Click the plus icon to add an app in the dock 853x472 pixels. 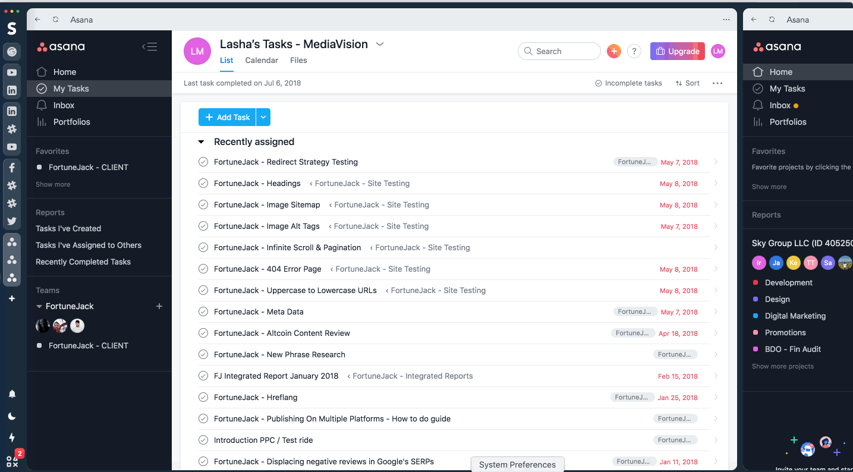point(12,298)
